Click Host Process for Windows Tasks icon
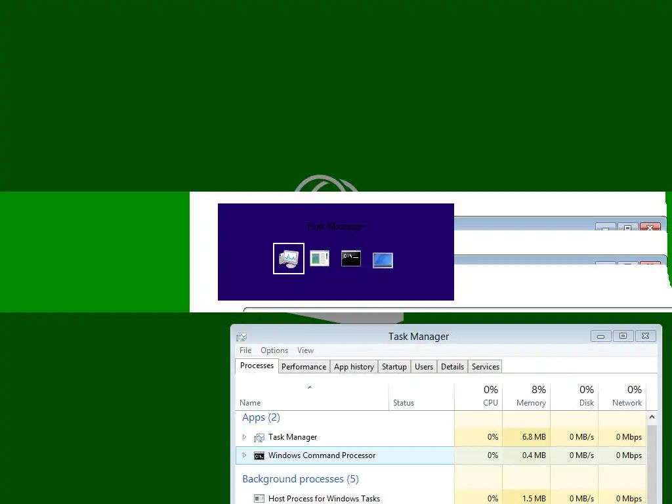Viewport: 672px width, 504px height. pyautogui.click(x=259, y=499)
